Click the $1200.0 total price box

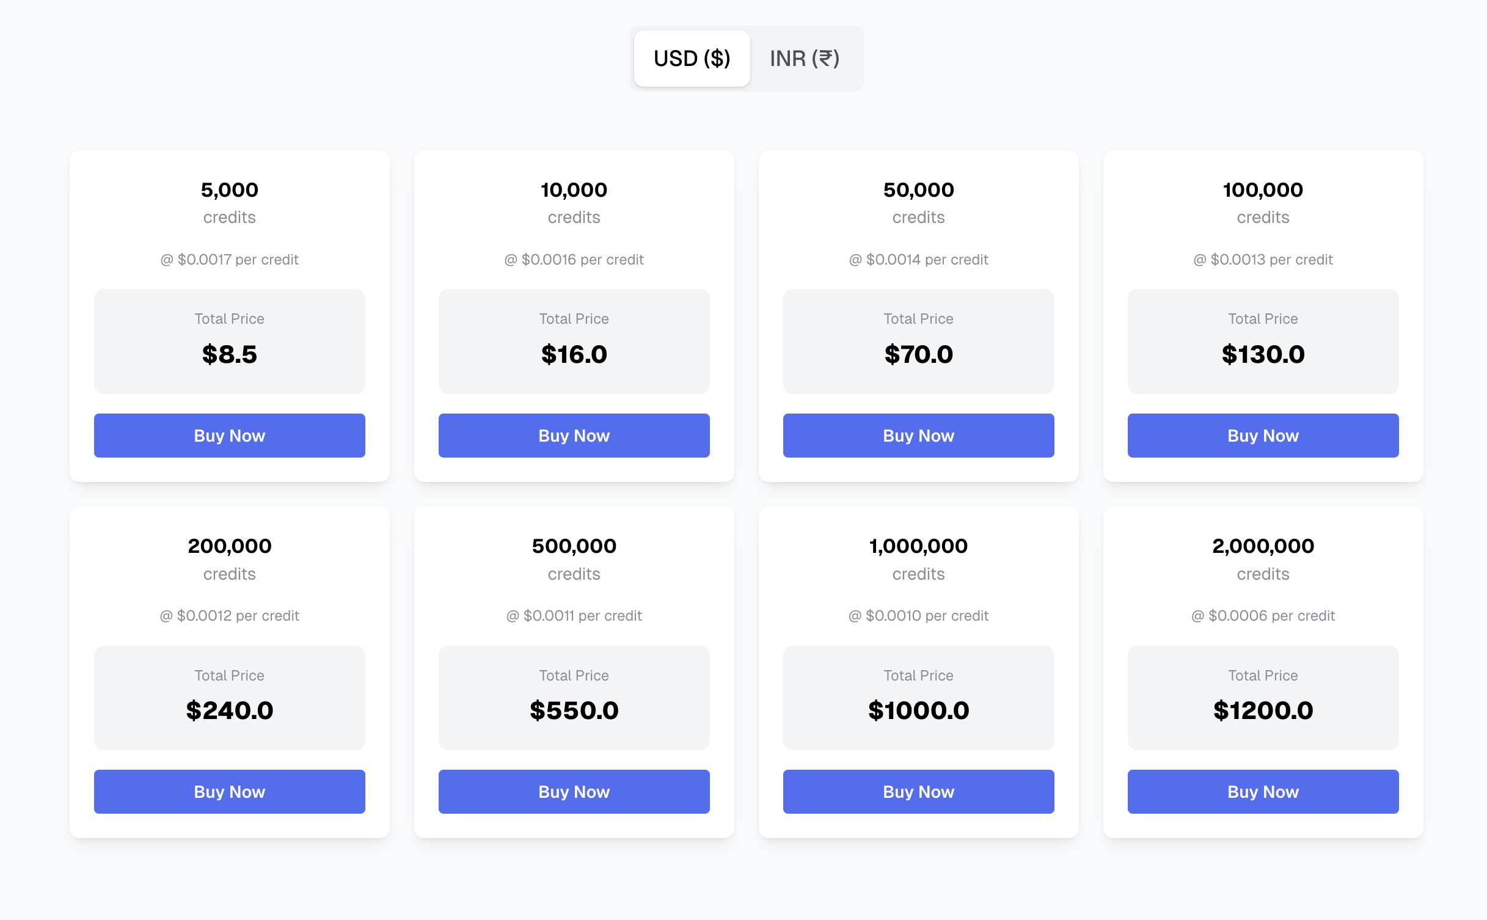(x=1263, y=698)
